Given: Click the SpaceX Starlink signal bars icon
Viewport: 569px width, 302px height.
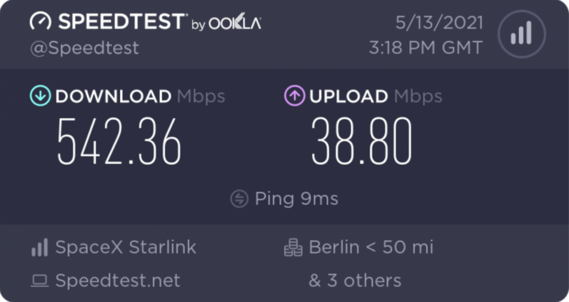Looking at the screenshot, I should pyautogui.click(x=40, y=247).
